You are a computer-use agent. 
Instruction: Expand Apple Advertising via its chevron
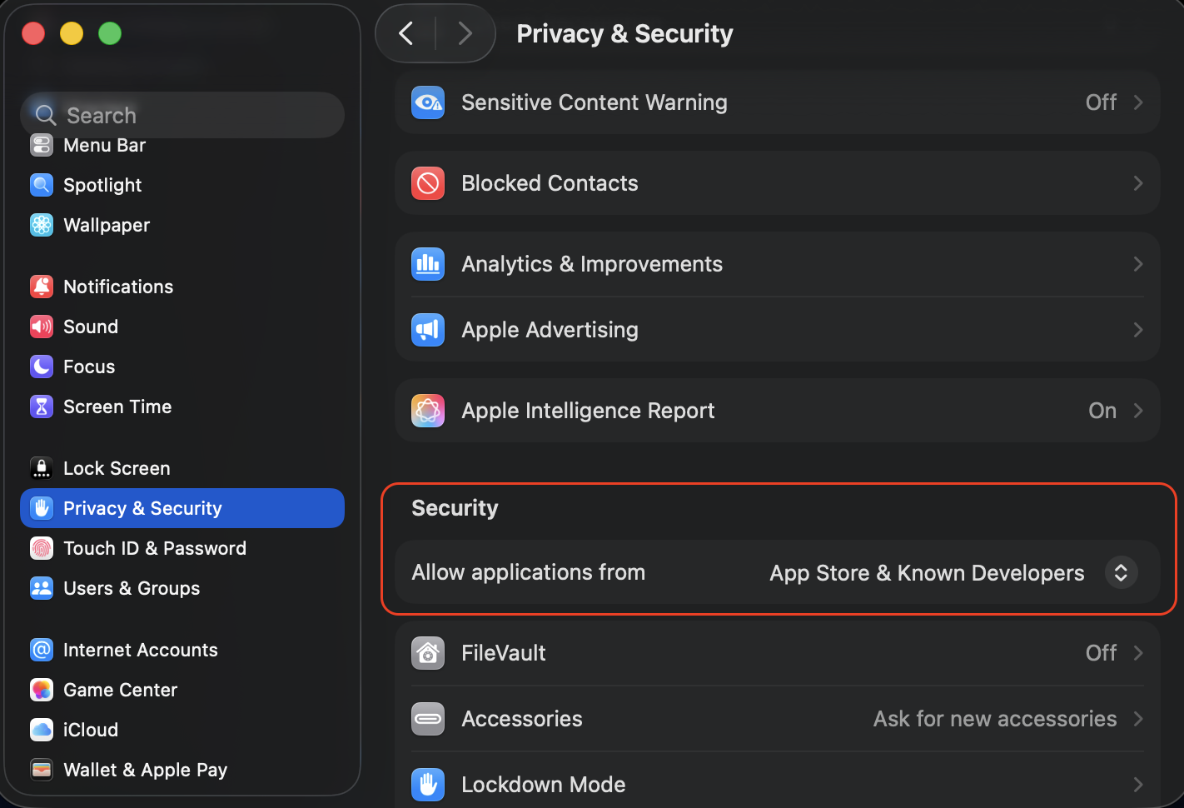pyautogui.click(x=1138, y=330)
